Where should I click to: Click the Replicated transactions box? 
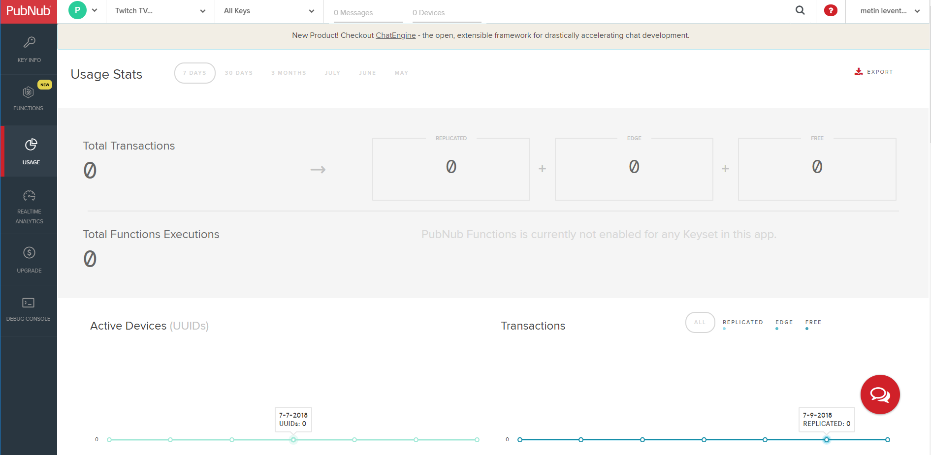[x=451, y=169]
